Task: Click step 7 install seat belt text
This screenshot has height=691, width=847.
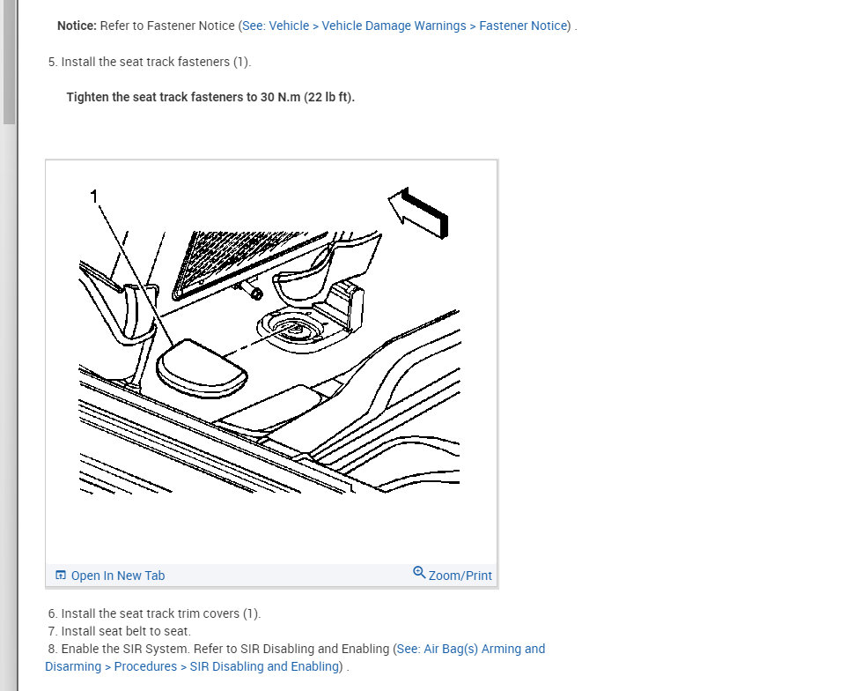Action: (120, 631)
